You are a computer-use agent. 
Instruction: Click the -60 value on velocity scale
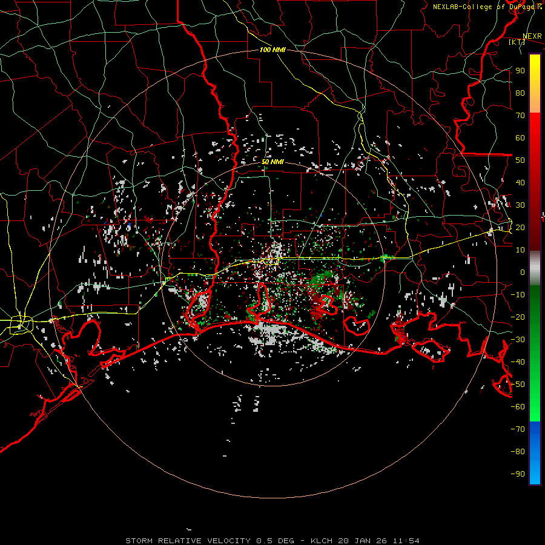pyautogui.click(x=518, y=407)
